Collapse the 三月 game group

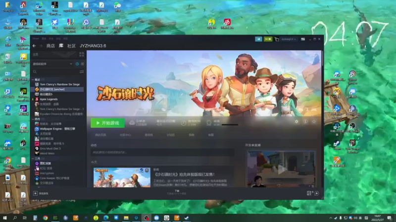click(x=33, y=158)
